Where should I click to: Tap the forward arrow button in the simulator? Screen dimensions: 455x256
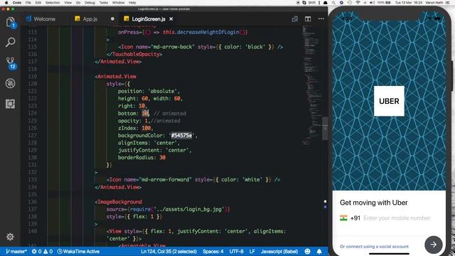pos(433,245)
